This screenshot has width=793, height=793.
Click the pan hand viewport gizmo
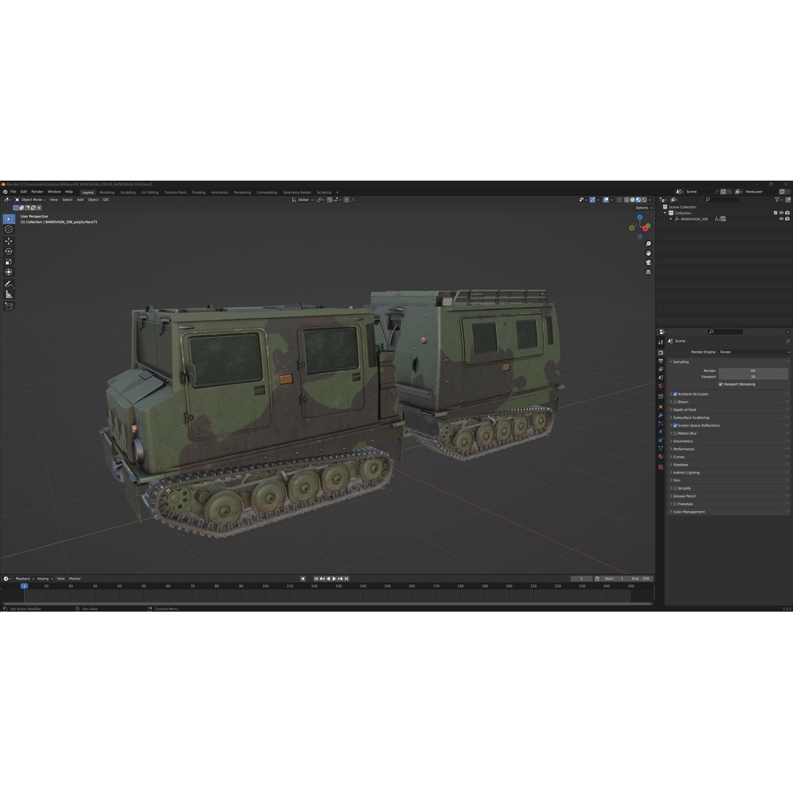648,253
